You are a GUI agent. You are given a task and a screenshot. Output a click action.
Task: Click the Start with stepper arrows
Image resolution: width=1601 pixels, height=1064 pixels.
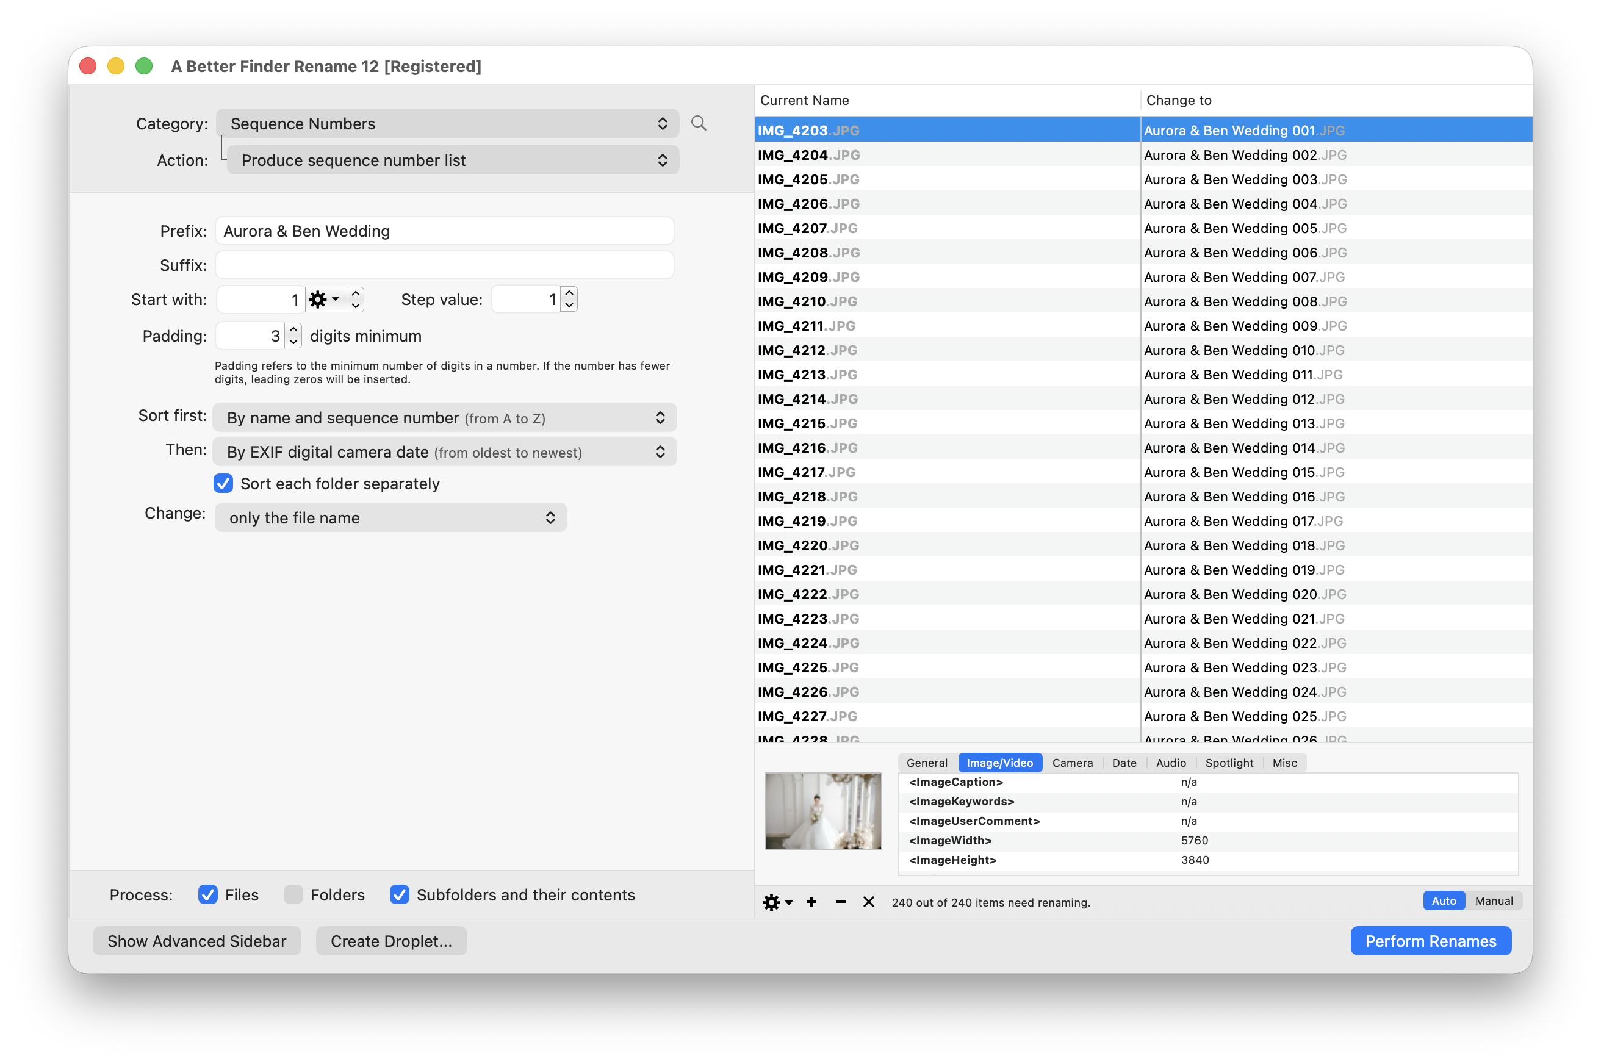click(356, 299)
